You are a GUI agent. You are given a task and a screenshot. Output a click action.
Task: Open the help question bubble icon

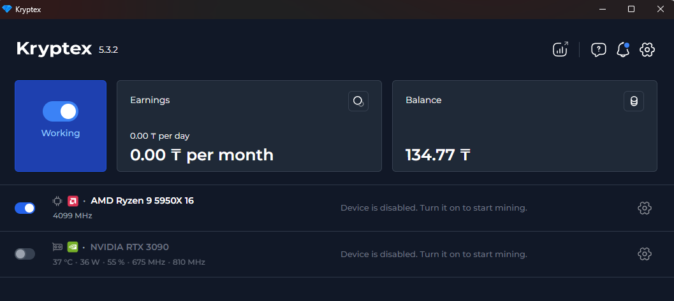click(x=598, y=49)
